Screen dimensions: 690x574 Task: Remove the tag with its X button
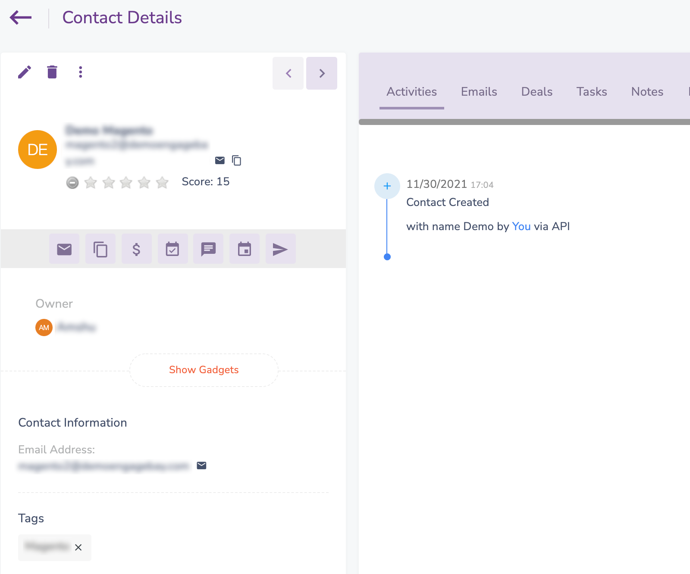click(x=78, y=547)
